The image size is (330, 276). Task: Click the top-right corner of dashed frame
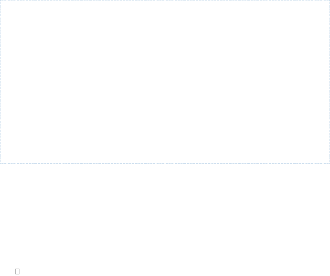(329, 0)
